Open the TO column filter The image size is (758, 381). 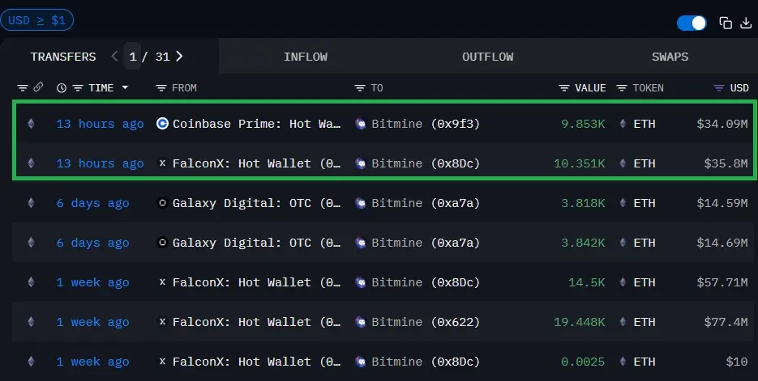point(360,88)
